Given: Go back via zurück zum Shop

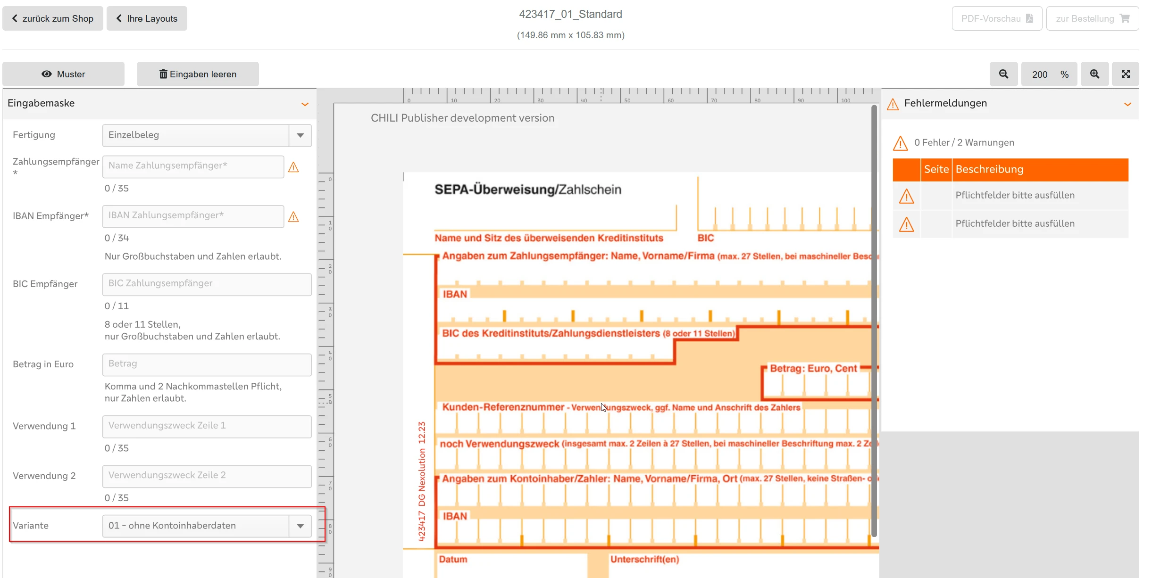Looking at the screenshot, I should coord(53,18).
